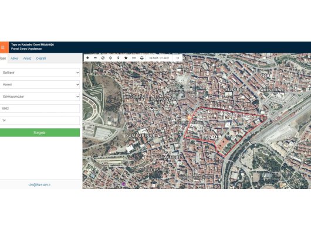Open the Analiz tab
311x230 pixels.
click(27, 59)
